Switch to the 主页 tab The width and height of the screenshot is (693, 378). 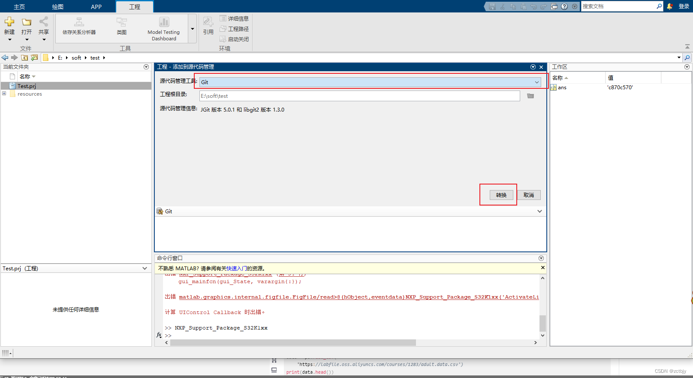pos(19,7)
